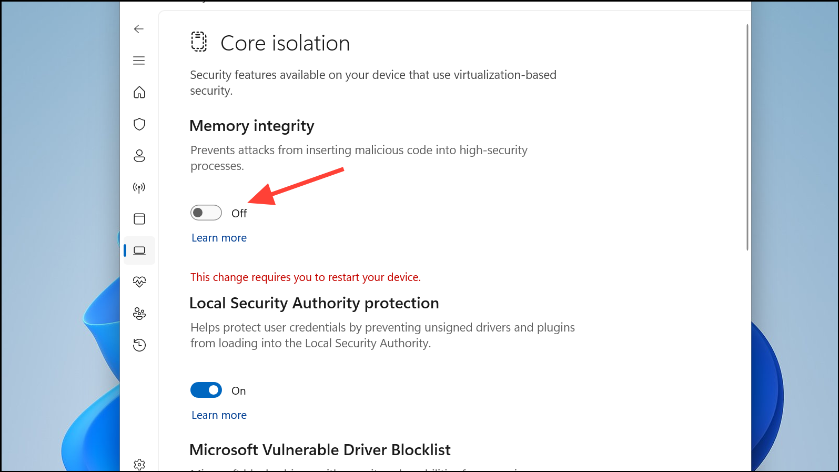
Task: Turn on the Memory integrity toggle
Action: pyautogui.click(x=206, y=213)
